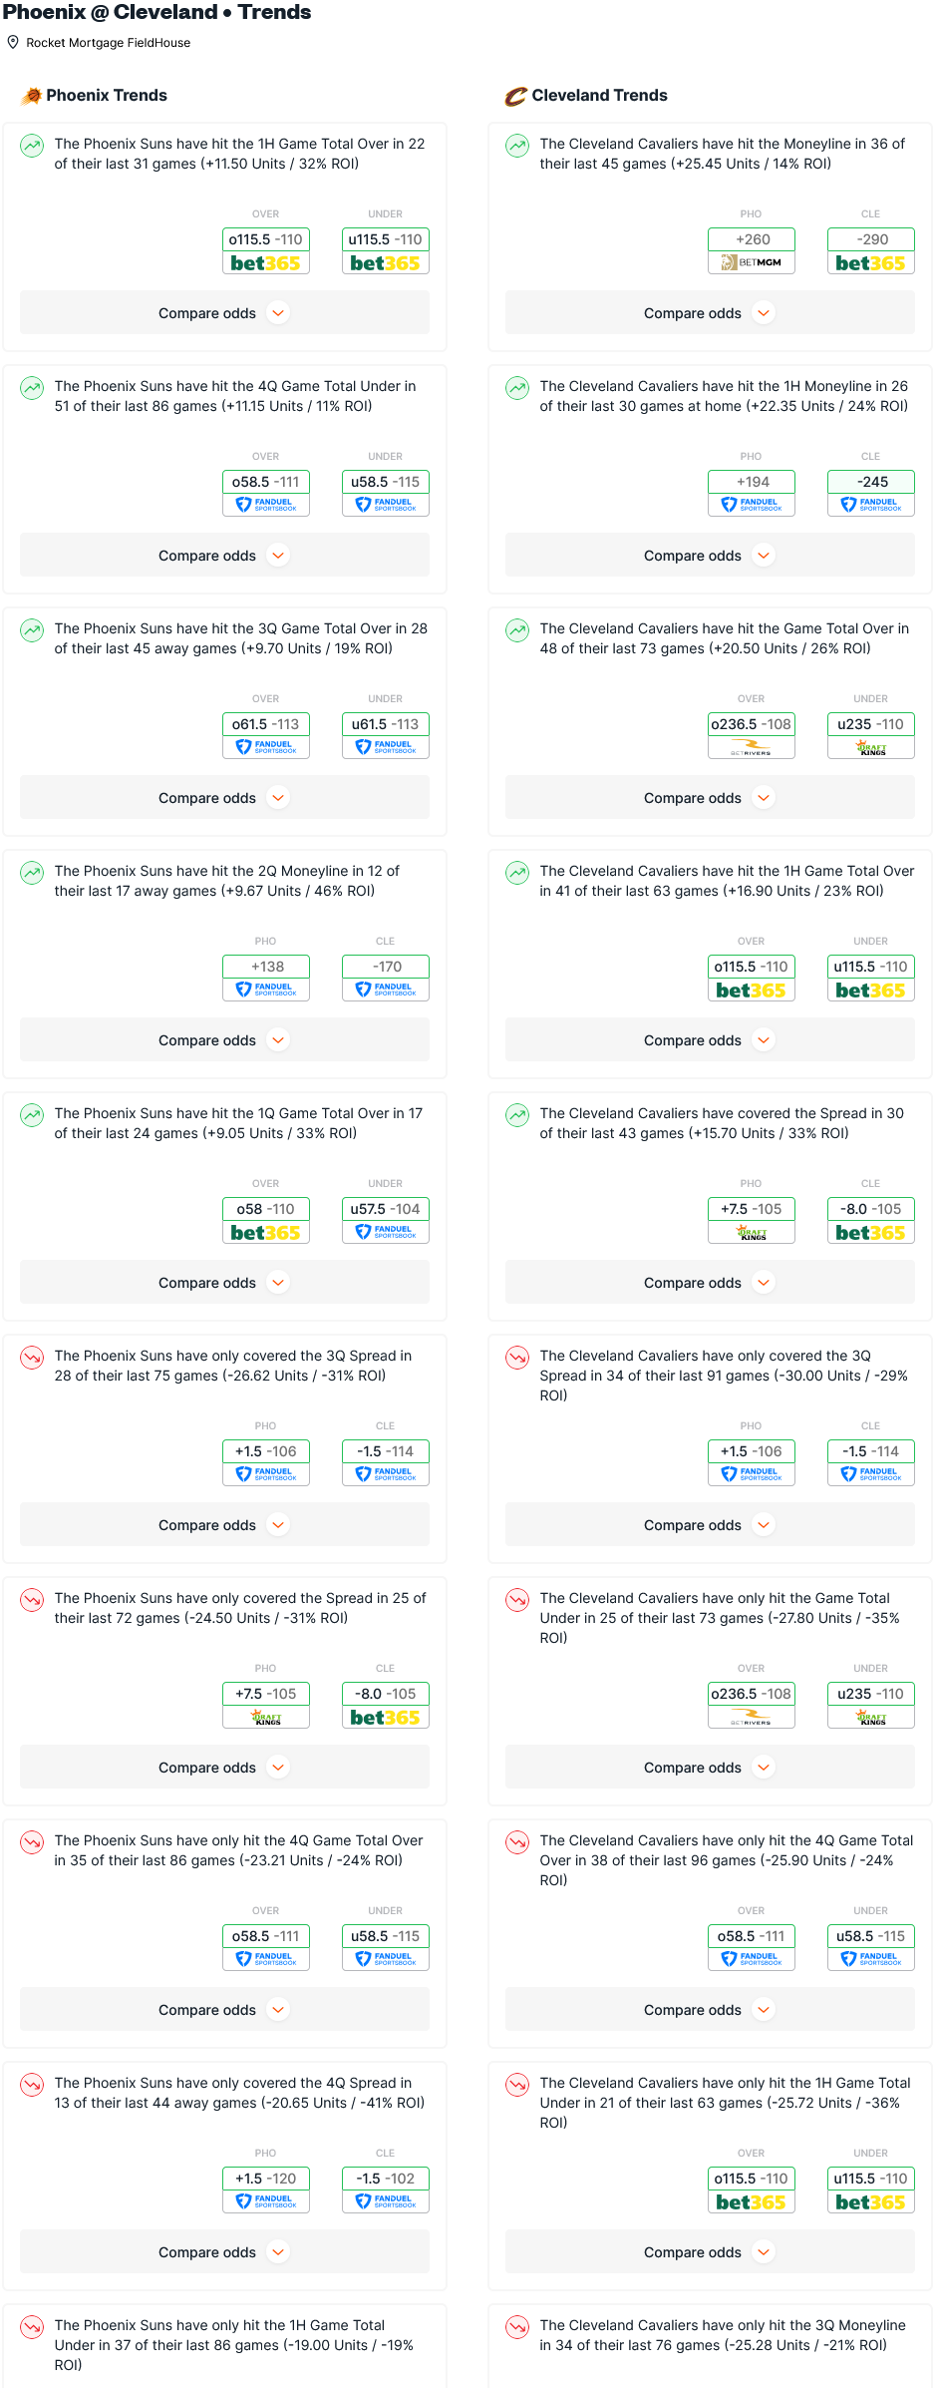Click the BetMGM logo under PHO +260
Viewport: 936px width, 2388px height.
click(752, 263)
